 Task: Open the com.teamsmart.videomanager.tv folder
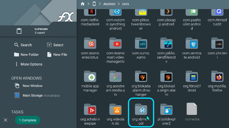(115, 50)
